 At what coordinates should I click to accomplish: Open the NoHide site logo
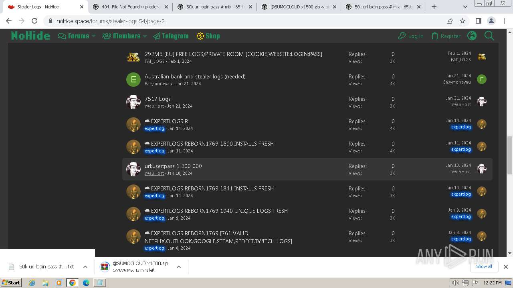pos(30,36)
